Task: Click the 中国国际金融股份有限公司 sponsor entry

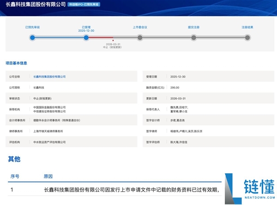Action: point(49,107)
